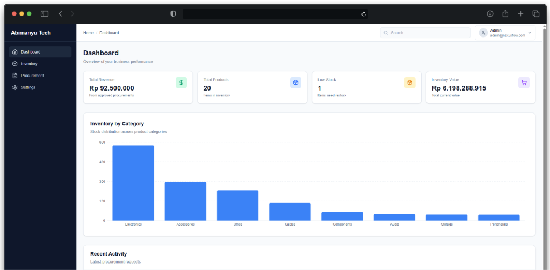Click the dollar sign Total Revenue icon
550x270 pixels.
pos(181,82)
